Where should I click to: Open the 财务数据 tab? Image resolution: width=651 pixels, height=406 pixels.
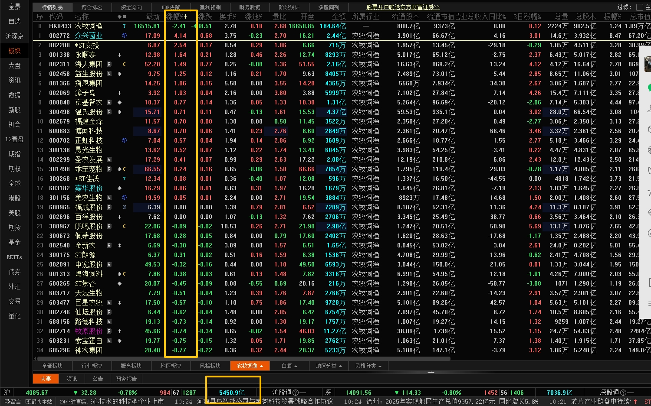coord(250,7)
